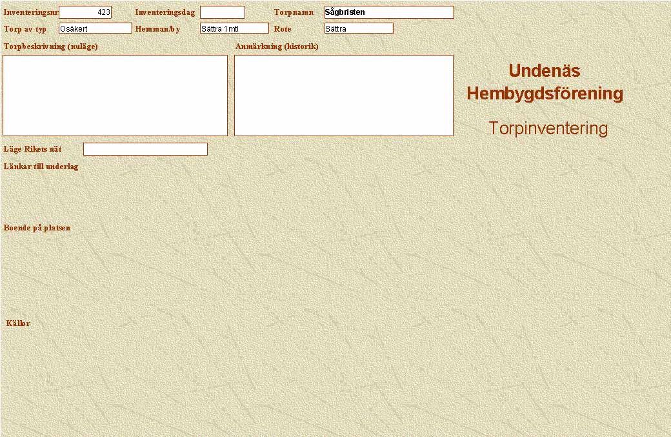Viewport: 671px width, 437px height.
Task: Click the Hemman/by label text
Action: click(157, 29)
